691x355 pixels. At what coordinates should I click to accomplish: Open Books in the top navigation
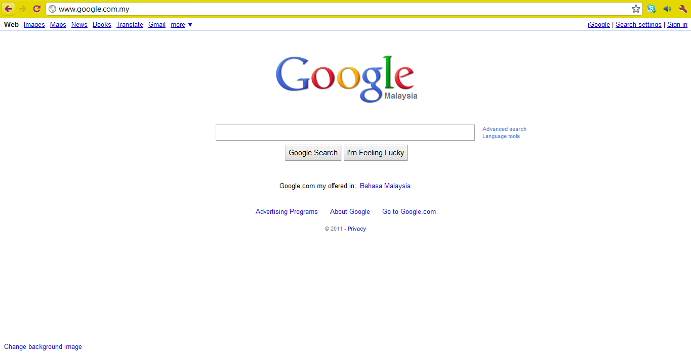tap(102, 24)
